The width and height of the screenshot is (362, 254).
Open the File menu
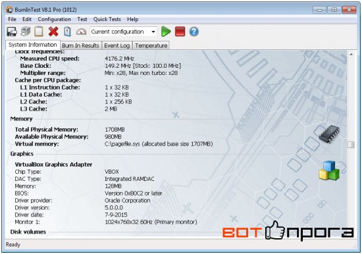click(x=12, y=19)
